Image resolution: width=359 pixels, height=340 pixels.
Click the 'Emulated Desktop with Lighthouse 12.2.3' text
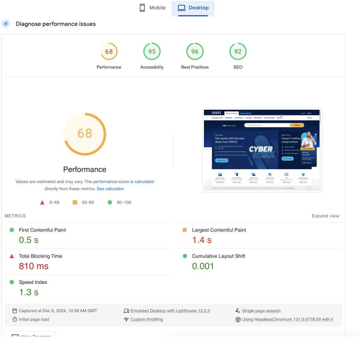(x=170, y=311)
